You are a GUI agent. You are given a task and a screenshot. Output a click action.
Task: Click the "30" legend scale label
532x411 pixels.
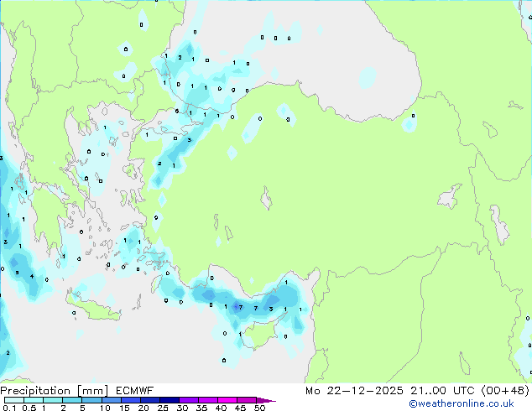pos(182,408)
